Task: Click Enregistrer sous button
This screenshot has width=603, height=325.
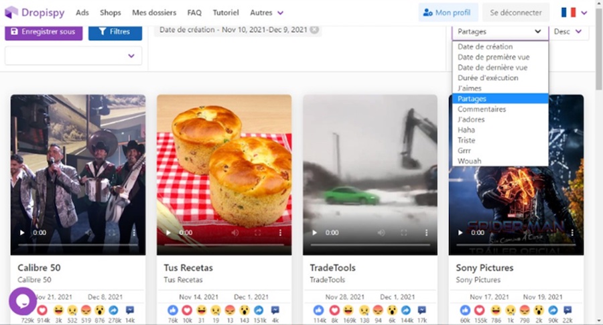Action: coord(44,32)
